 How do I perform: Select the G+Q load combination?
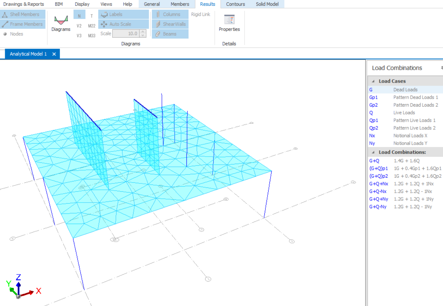tap(374, 161)
